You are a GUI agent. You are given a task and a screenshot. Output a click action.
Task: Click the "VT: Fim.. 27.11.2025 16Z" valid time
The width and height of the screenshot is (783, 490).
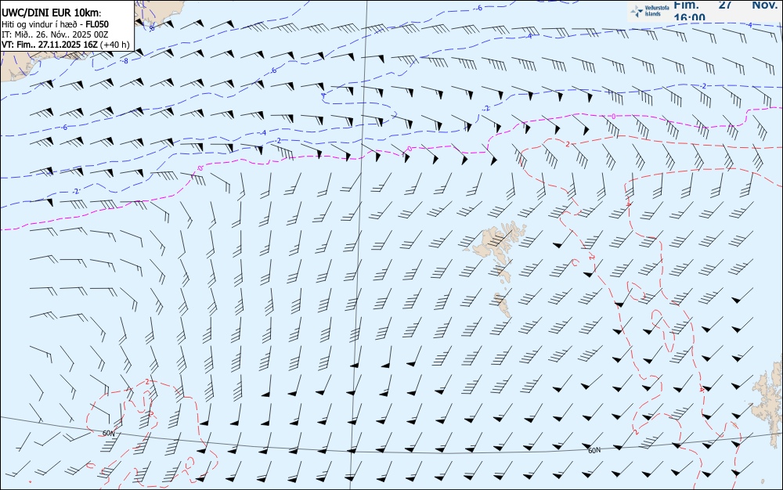click(49, 45)
